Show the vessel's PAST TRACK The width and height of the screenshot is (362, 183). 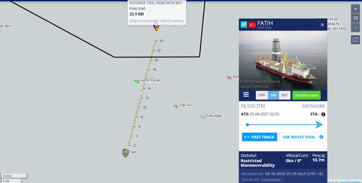[x=259, y=137]
